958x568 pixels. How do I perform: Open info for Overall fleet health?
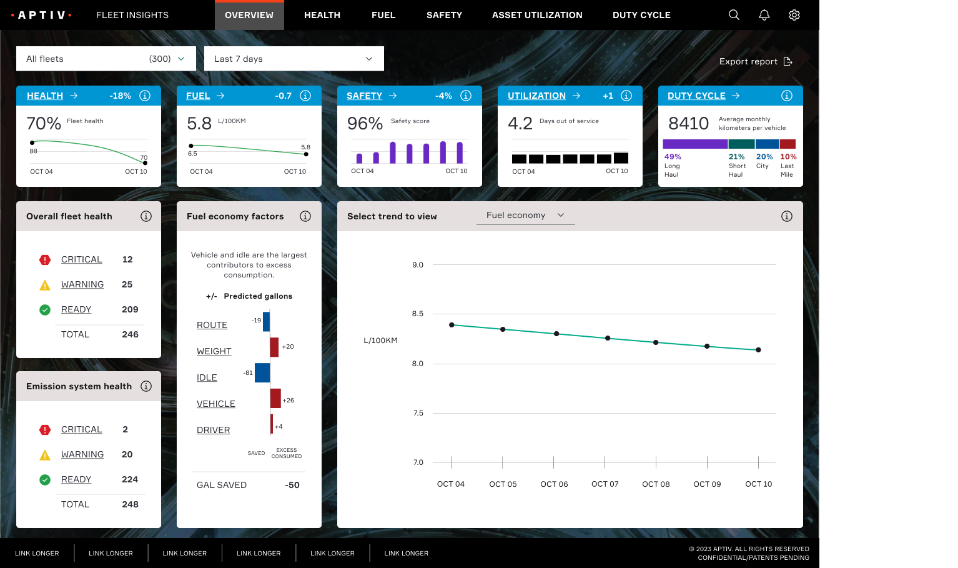(x=146, y=216)
